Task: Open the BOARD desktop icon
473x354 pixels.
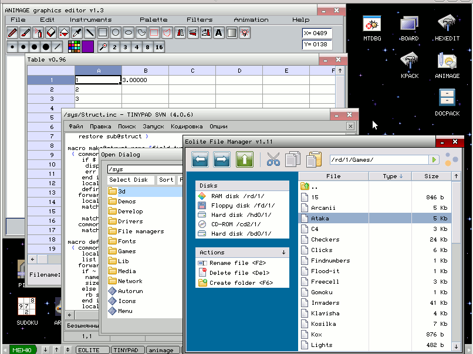Action: [x=410, y=28]
